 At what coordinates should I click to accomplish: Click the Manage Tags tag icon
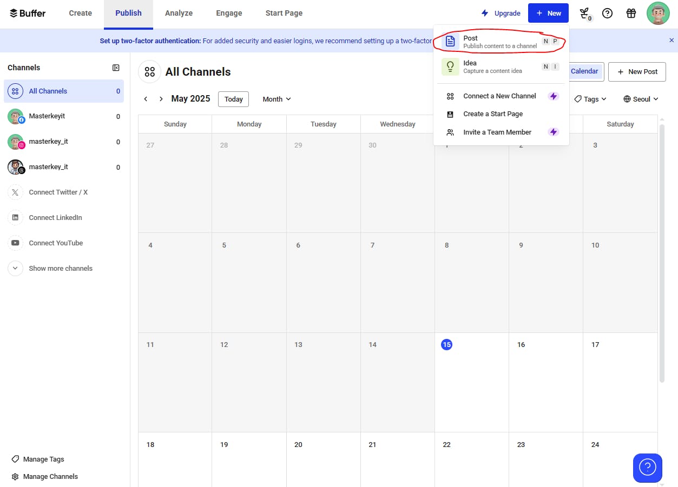point(15,459)
